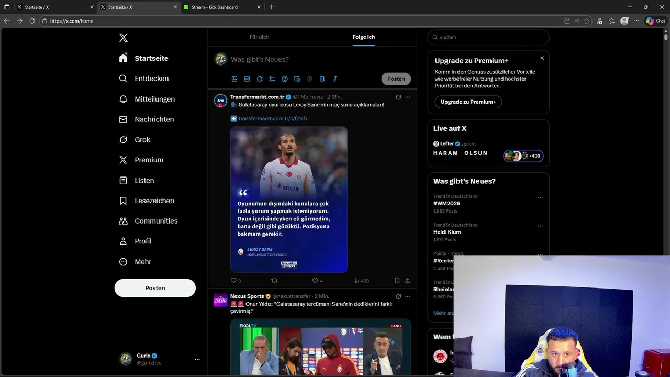Open more options on Nexus Sports post

[408, 296]
